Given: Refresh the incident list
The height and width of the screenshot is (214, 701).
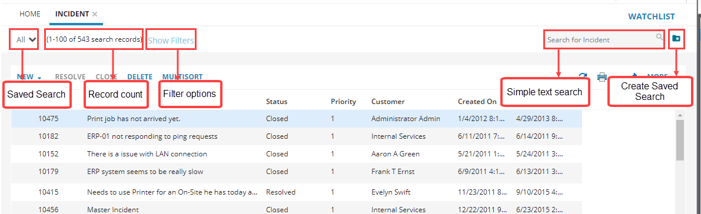Looking at the screenshot, I should (583, 76).
